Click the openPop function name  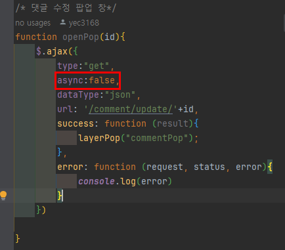click(81, 37)
